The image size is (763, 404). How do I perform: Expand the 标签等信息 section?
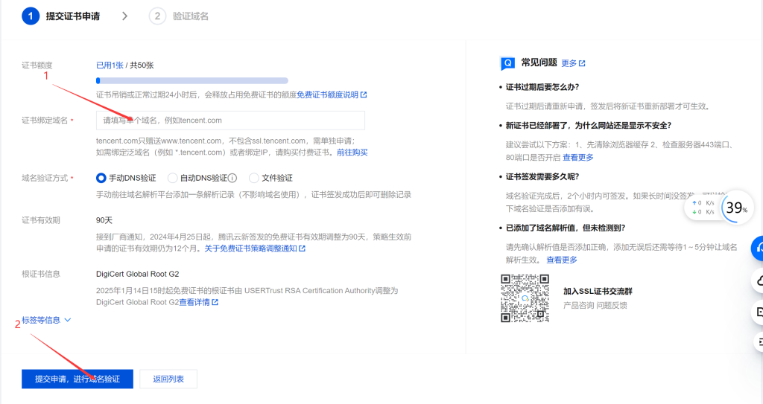46,320
